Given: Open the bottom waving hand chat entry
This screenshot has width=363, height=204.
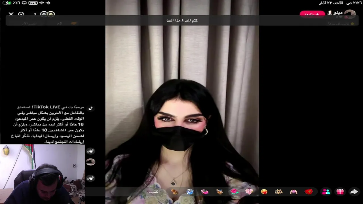Looking at the screenshot, I should (90, 178).
